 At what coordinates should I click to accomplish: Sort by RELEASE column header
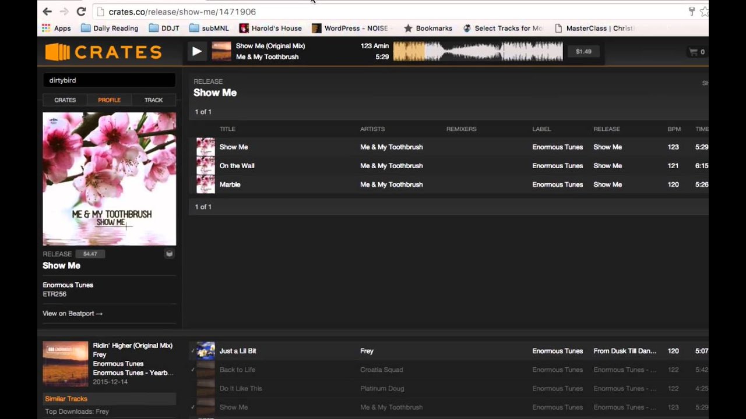[607, 129]
